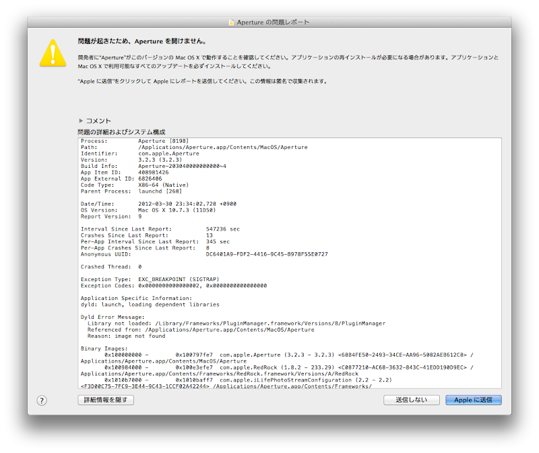Click the Library not loaded: line
The height and width of the screenshot is (453, 539).
(x=236, y=324)
